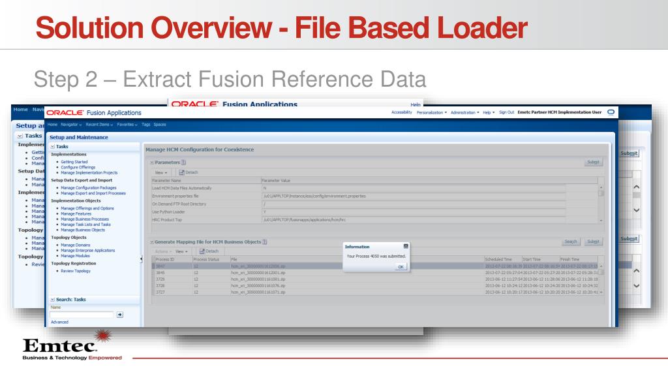The height and width of the screenshot is (376, 668).
Task: Open the Manage Features link
Action: (76, 213)
